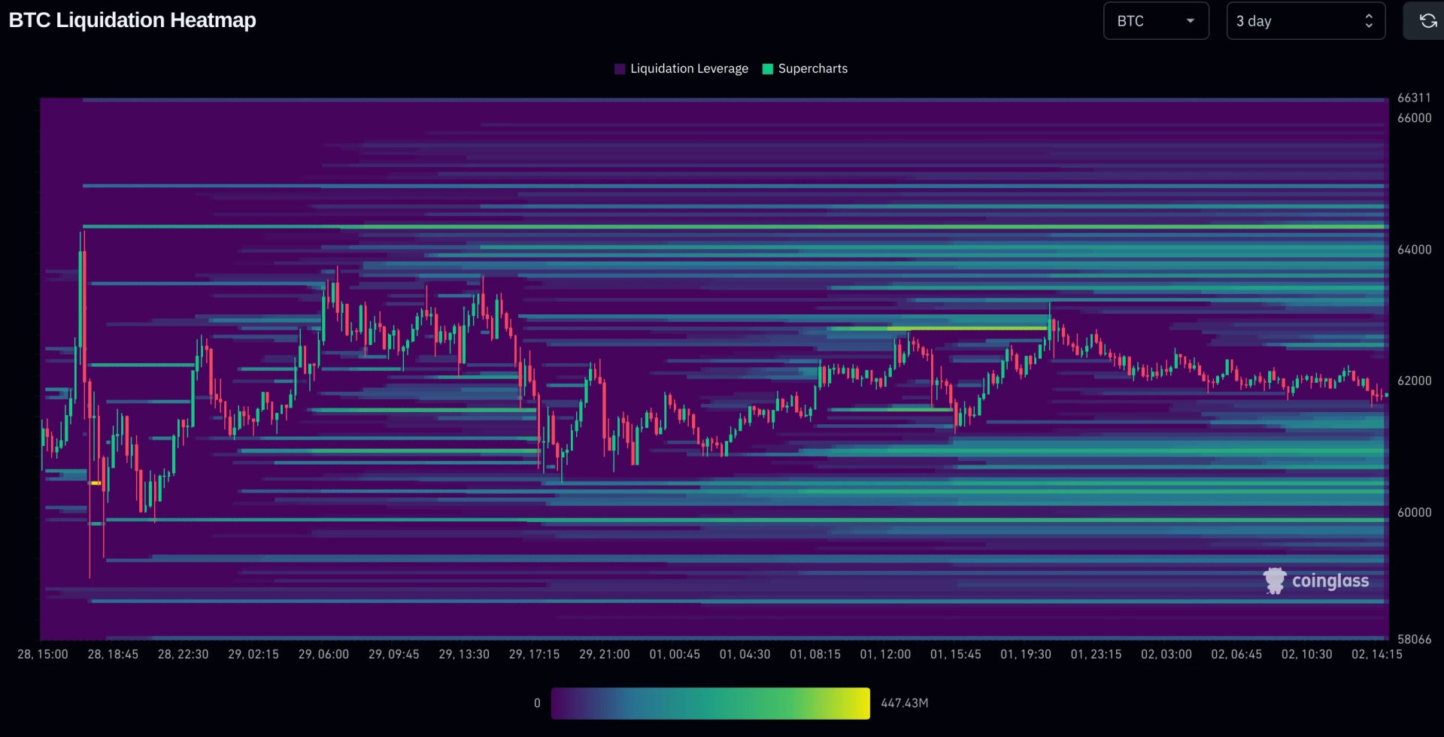Viewport: 1444px width, 737px height.
Task: Click the green Supercharts legend square
Action: (768, 69)
